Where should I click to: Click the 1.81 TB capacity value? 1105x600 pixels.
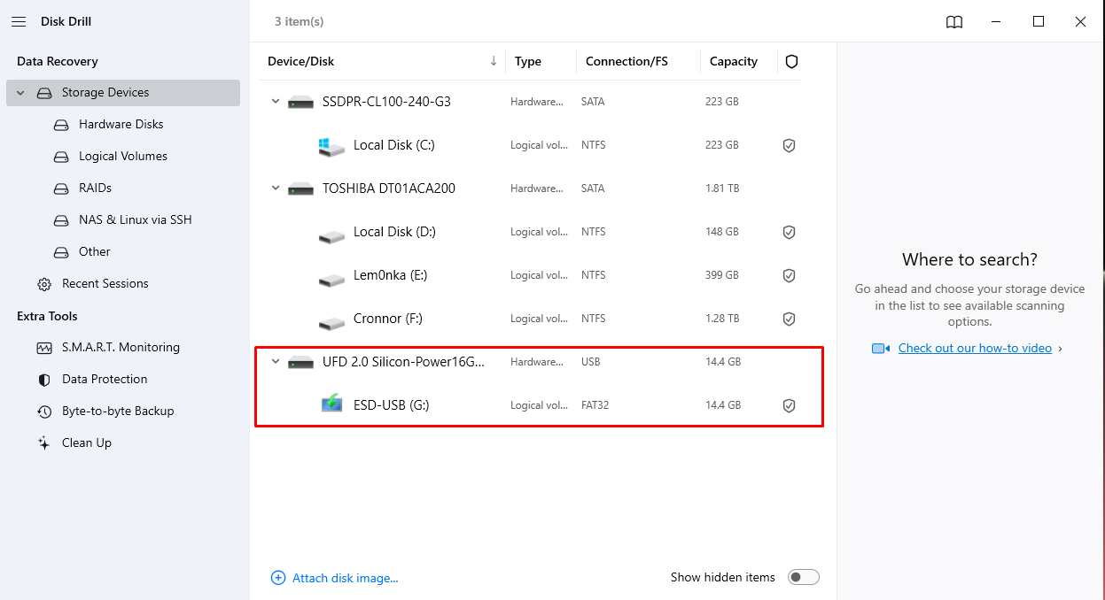pyautogui.click(x=722, y=188)
